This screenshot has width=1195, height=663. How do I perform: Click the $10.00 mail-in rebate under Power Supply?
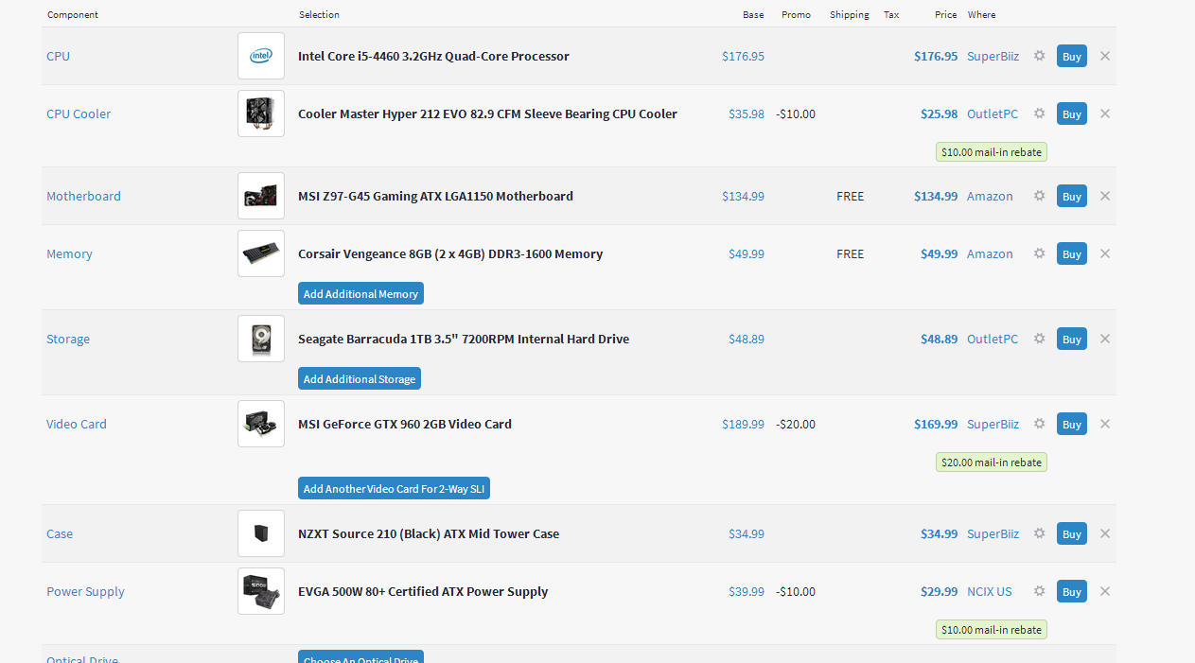click(x=992, y=629)
